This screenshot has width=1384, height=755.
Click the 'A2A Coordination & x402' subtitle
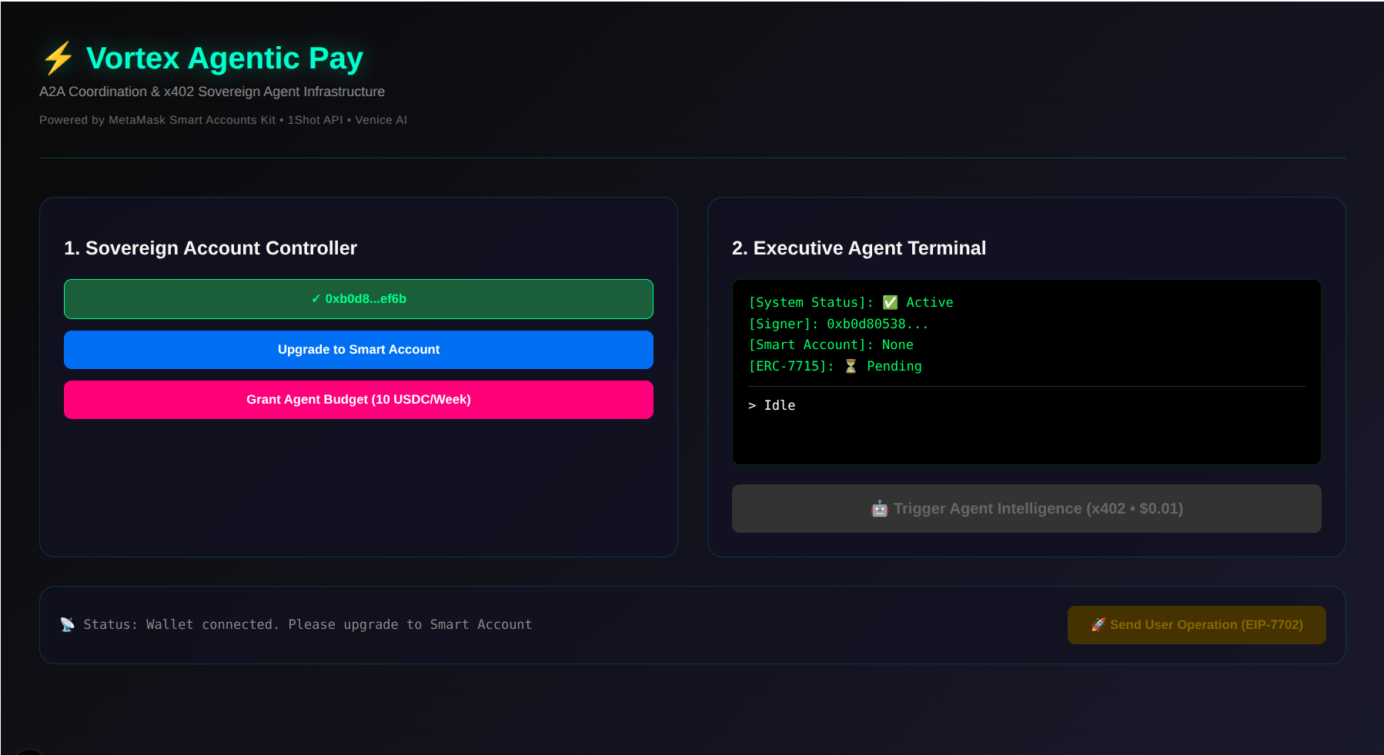tap(212, 91)
